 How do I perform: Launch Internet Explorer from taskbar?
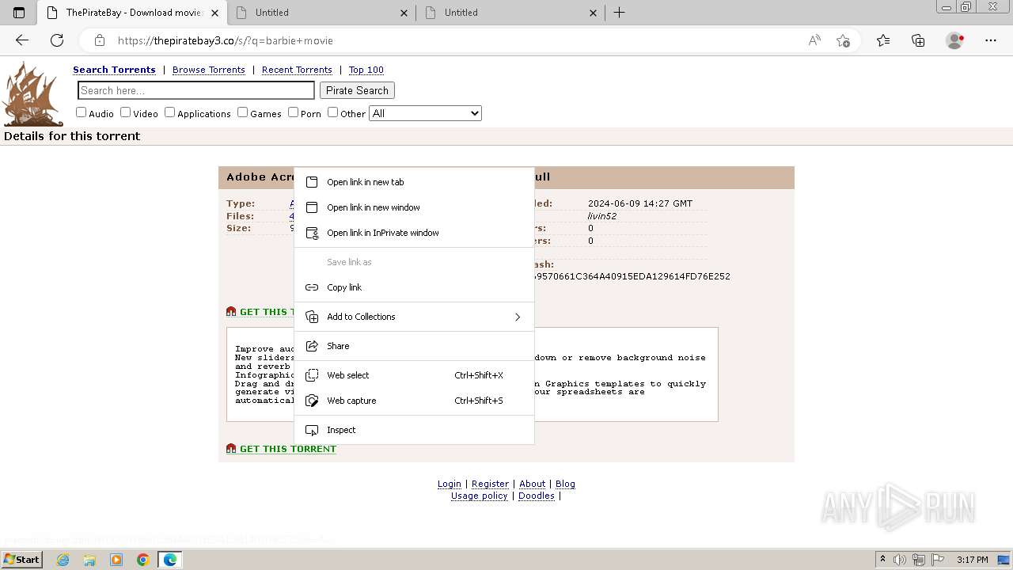click(x=63, y=560)
